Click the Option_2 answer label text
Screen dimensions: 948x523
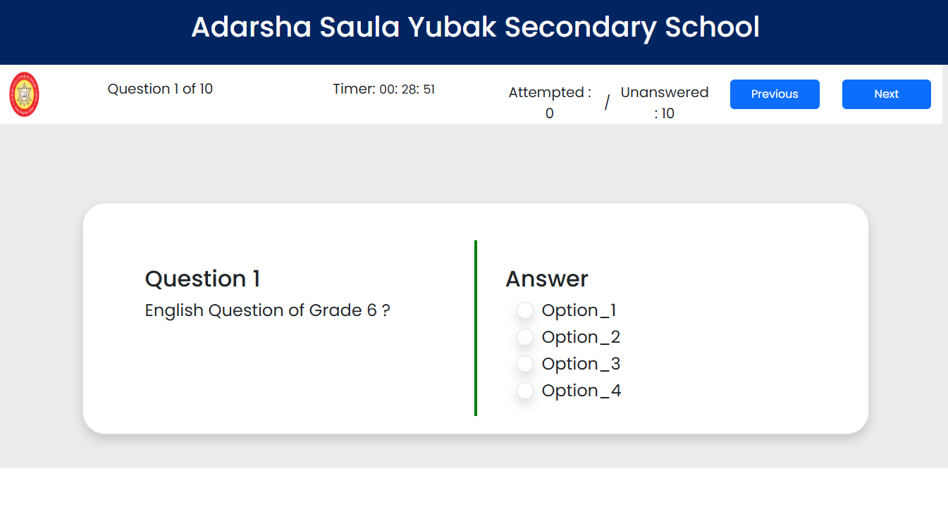(x=581, y=337)
